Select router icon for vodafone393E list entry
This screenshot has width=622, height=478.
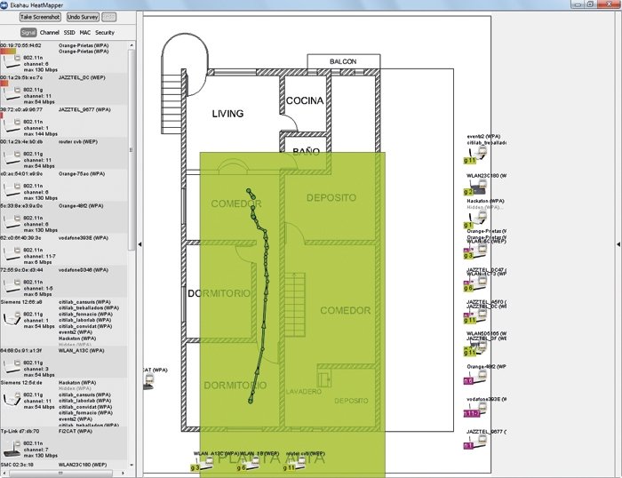[x=11, y=255]
